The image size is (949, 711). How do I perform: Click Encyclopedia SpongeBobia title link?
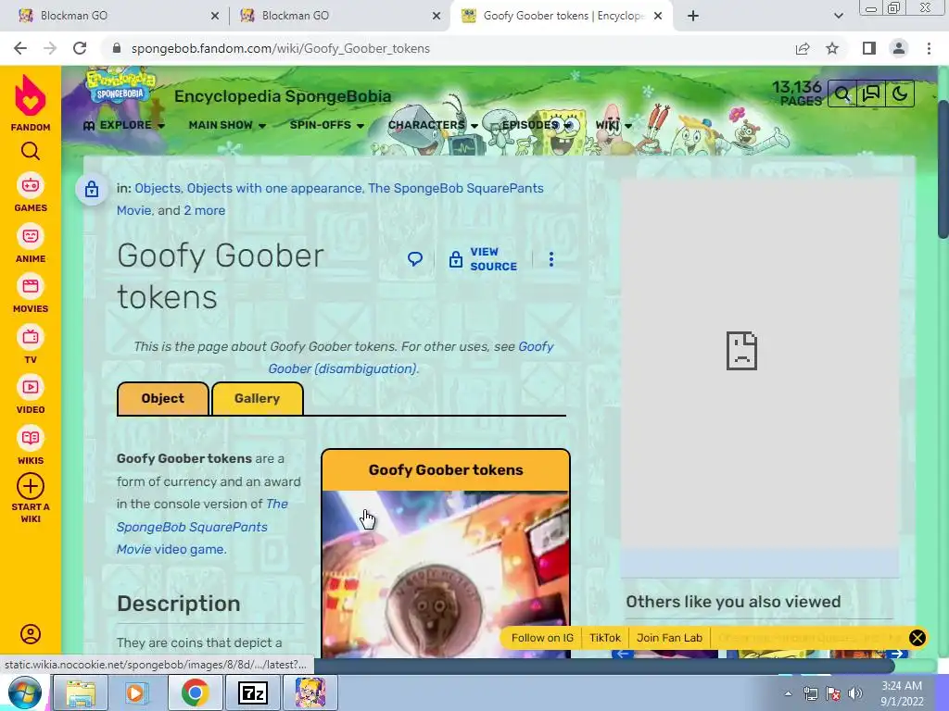click(283, 96)
